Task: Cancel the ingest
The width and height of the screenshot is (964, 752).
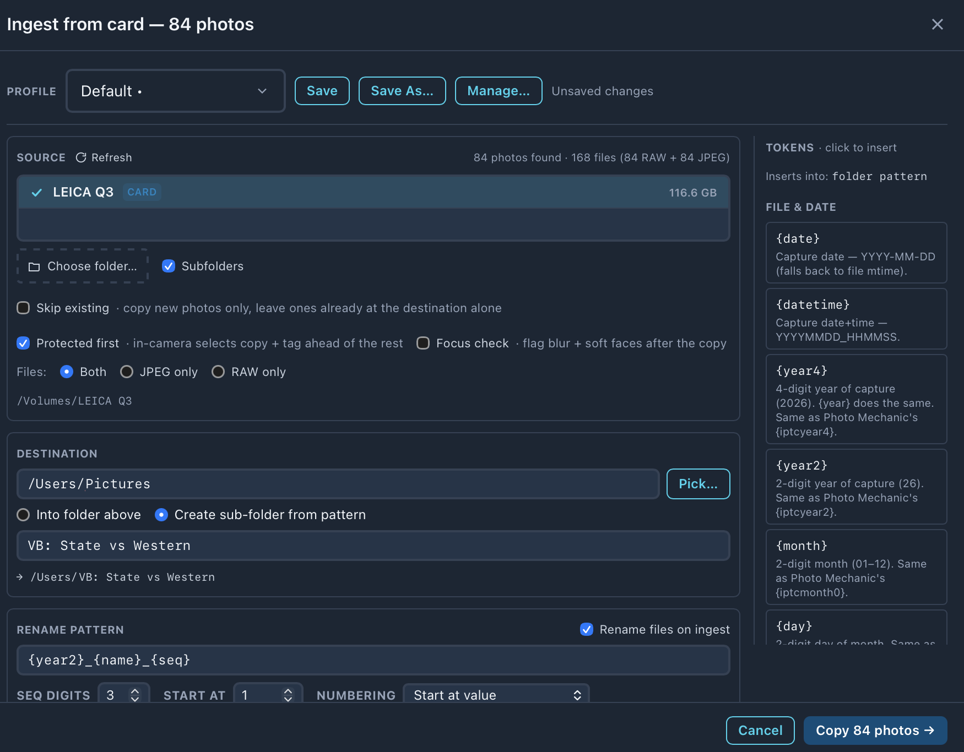Action: coord(760,731)
